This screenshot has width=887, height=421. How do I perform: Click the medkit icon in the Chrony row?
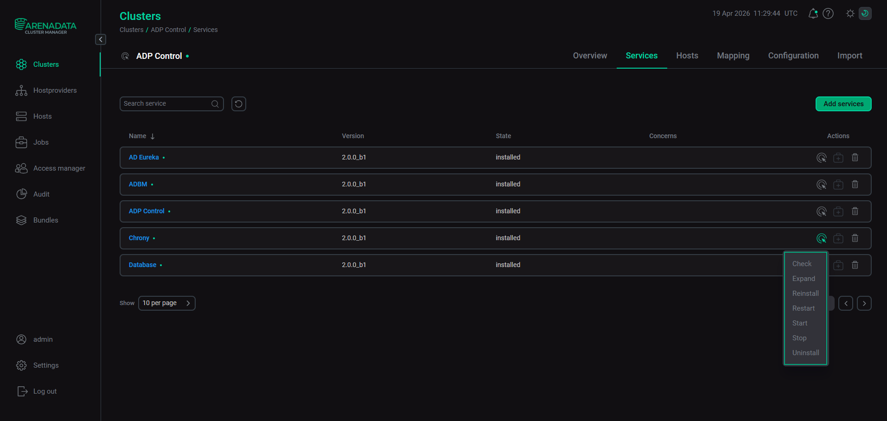tap(838, 238)
